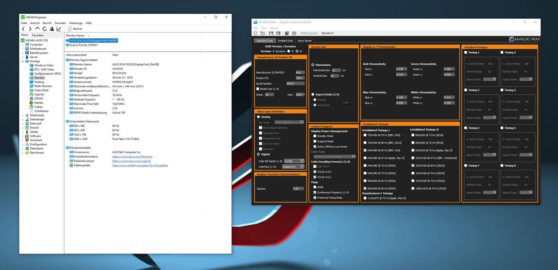Toggle Preferred Timing Mode checkbox
This screenshot has width=558, height=270.
coord(315,198)
